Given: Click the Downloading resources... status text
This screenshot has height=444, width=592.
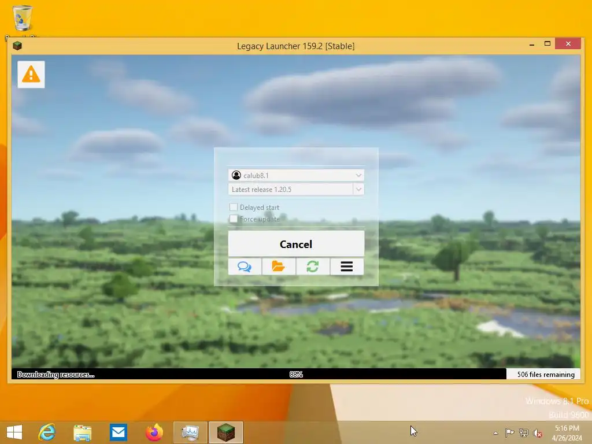Looking at the screenshot, I should point(56,375).
